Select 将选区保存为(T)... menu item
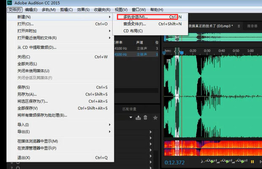This screenshot has width=262, height=169. (60, 101)
